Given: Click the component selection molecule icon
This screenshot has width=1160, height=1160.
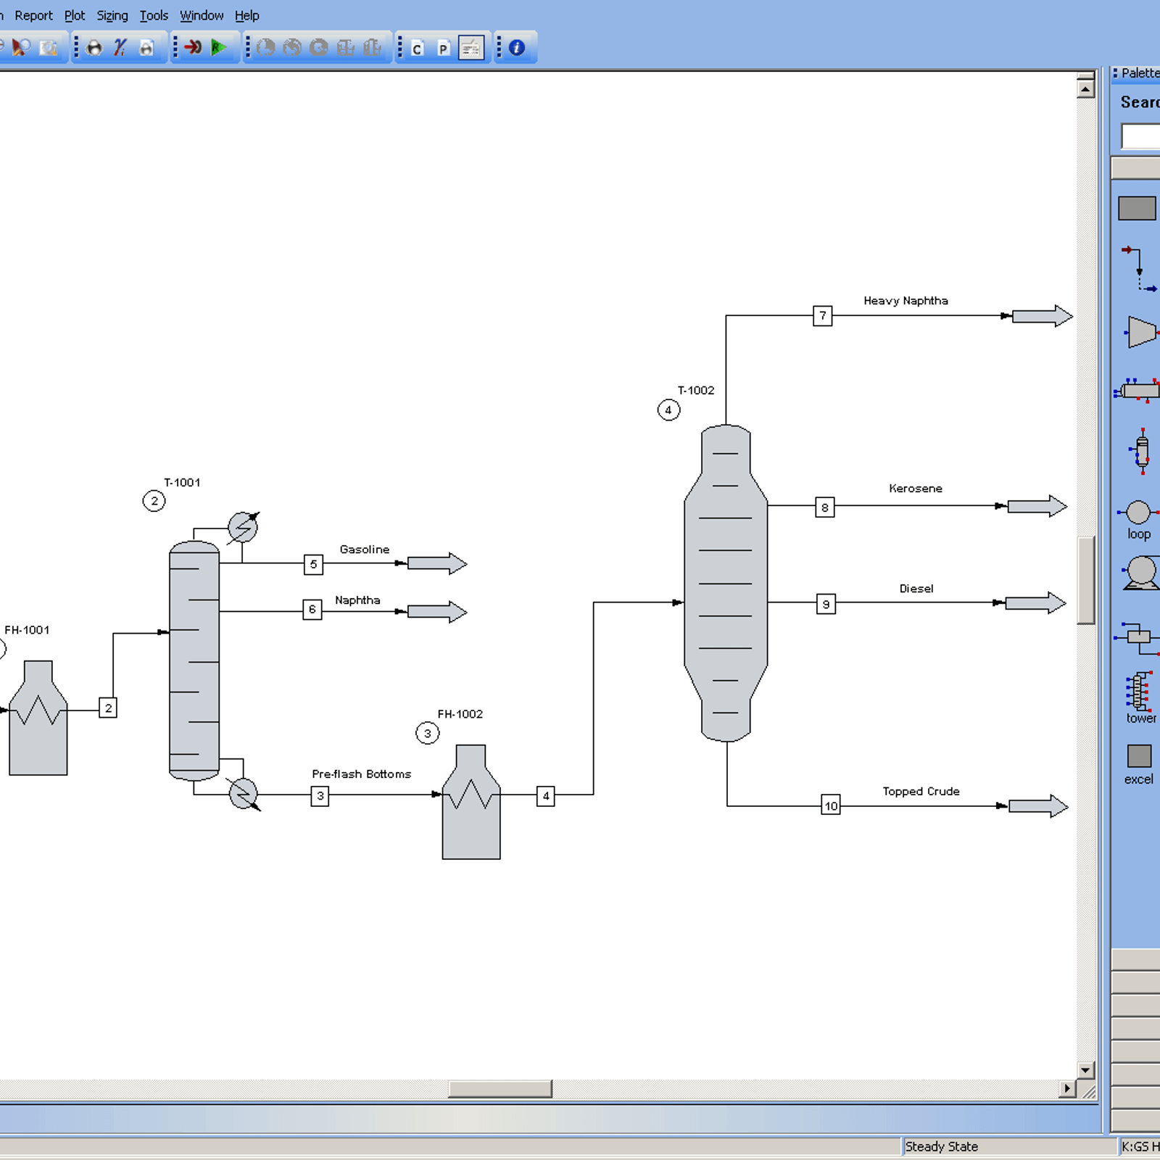Looking at the screenshot, I should [94, 48].
